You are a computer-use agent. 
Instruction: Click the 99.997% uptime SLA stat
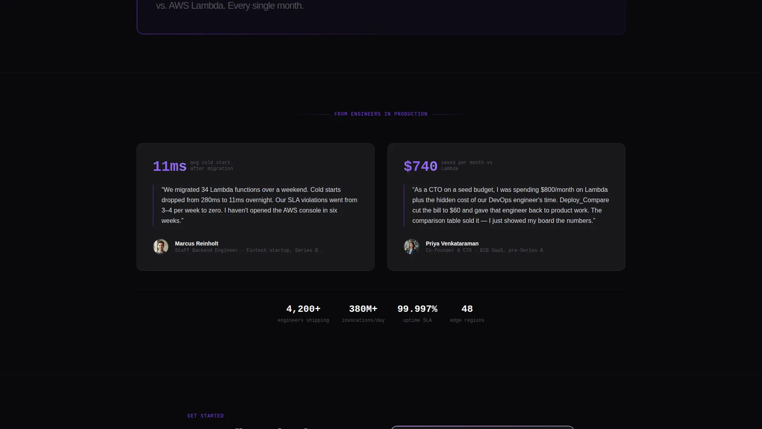[x=417, y=313]
